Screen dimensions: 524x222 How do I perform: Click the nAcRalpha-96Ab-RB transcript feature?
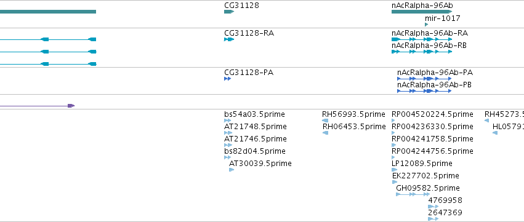point(422,52)
